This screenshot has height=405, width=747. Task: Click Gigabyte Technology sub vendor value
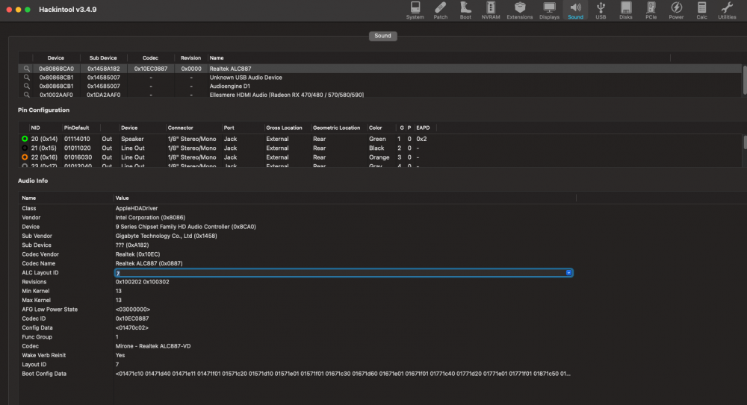(167, 236)
